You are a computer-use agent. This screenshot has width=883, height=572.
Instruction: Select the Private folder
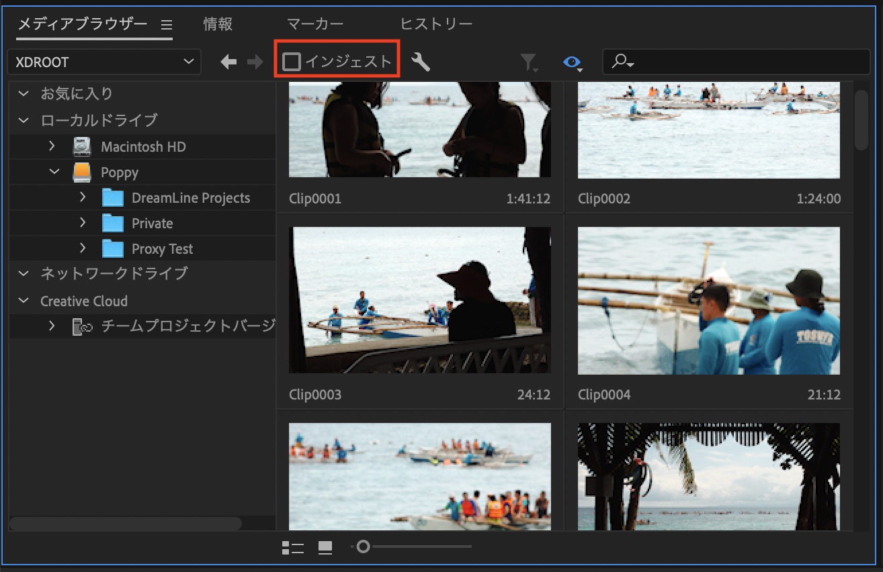[x=153, y=224]
